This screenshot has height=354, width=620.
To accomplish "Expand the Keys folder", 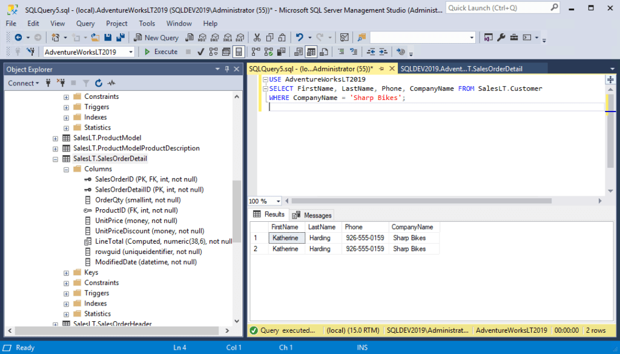I will tap(67, 273).
